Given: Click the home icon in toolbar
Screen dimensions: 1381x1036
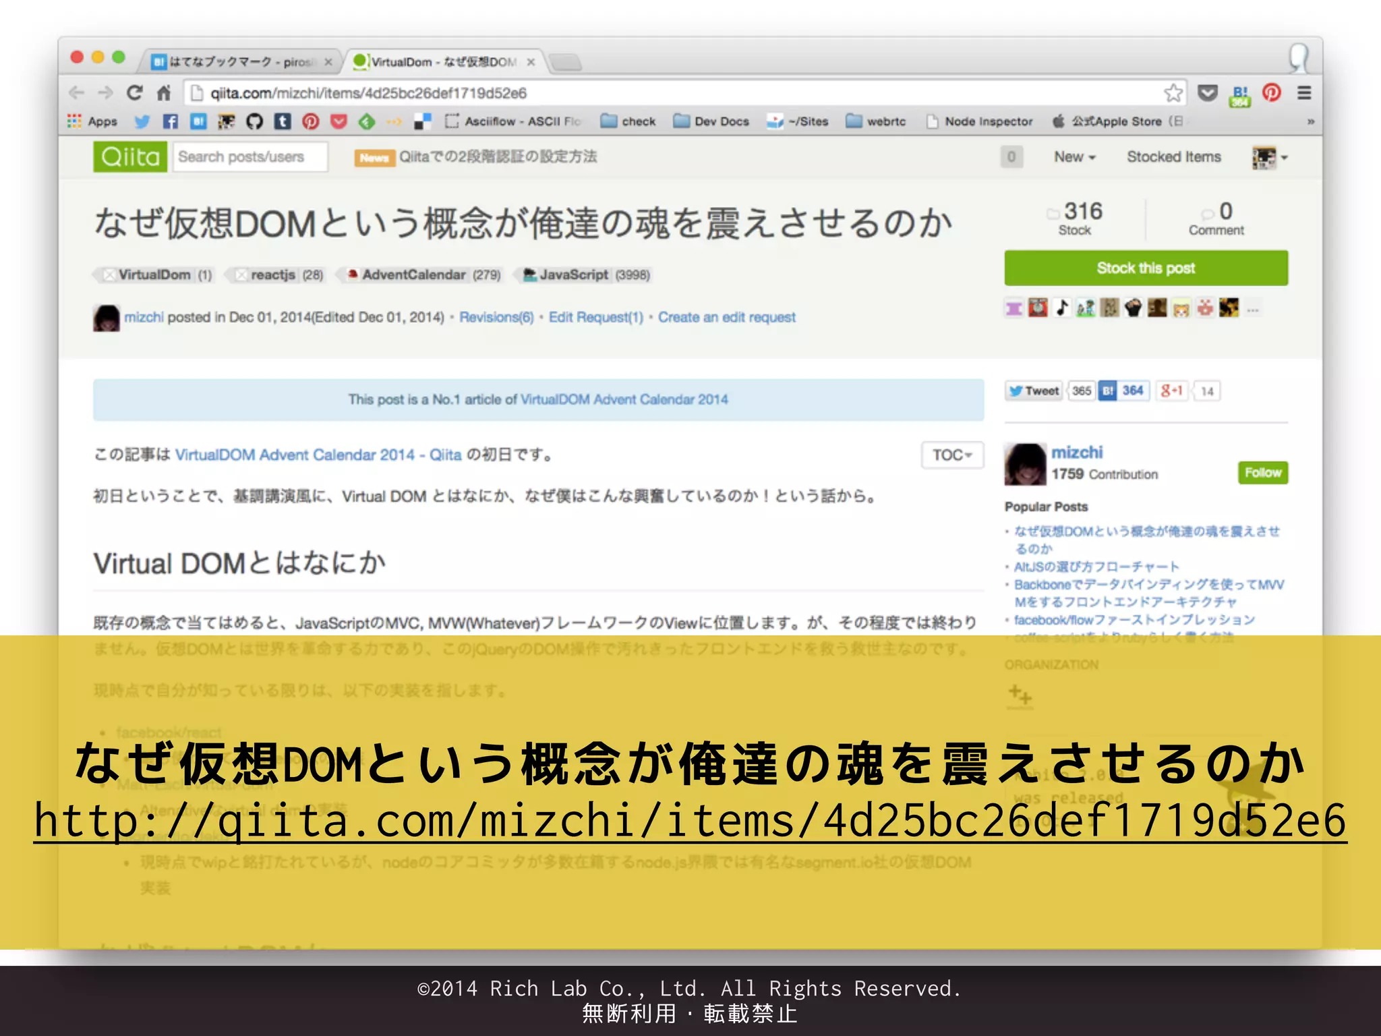Looking at the screenshot, I should (x=164, y=92).
